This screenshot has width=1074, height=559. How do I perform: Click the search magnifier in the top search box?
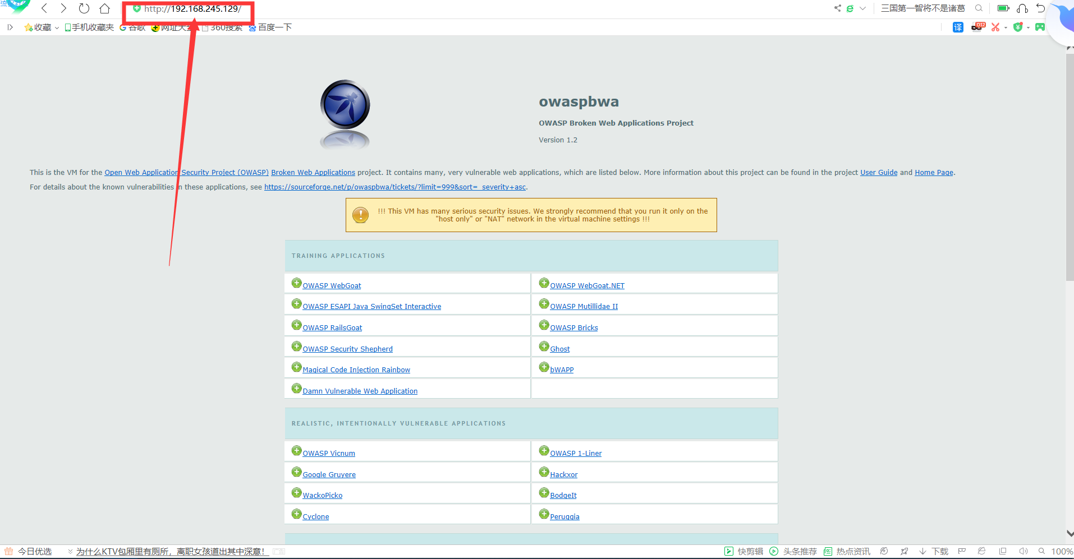pyautogui.click(x=979, y=8)
